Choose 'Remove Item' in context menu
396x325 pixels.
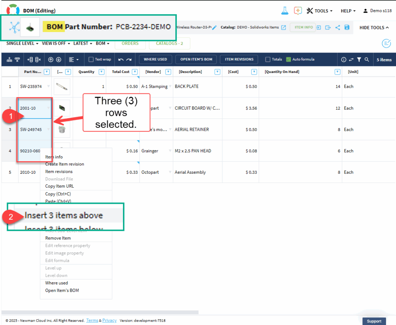pos(58,238)
